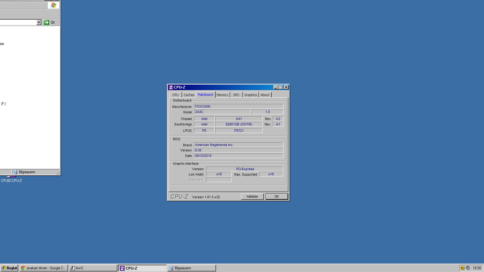The image size is (484, 272).
Task: Click the empty Side Band field
Action: tap(219, 180)
